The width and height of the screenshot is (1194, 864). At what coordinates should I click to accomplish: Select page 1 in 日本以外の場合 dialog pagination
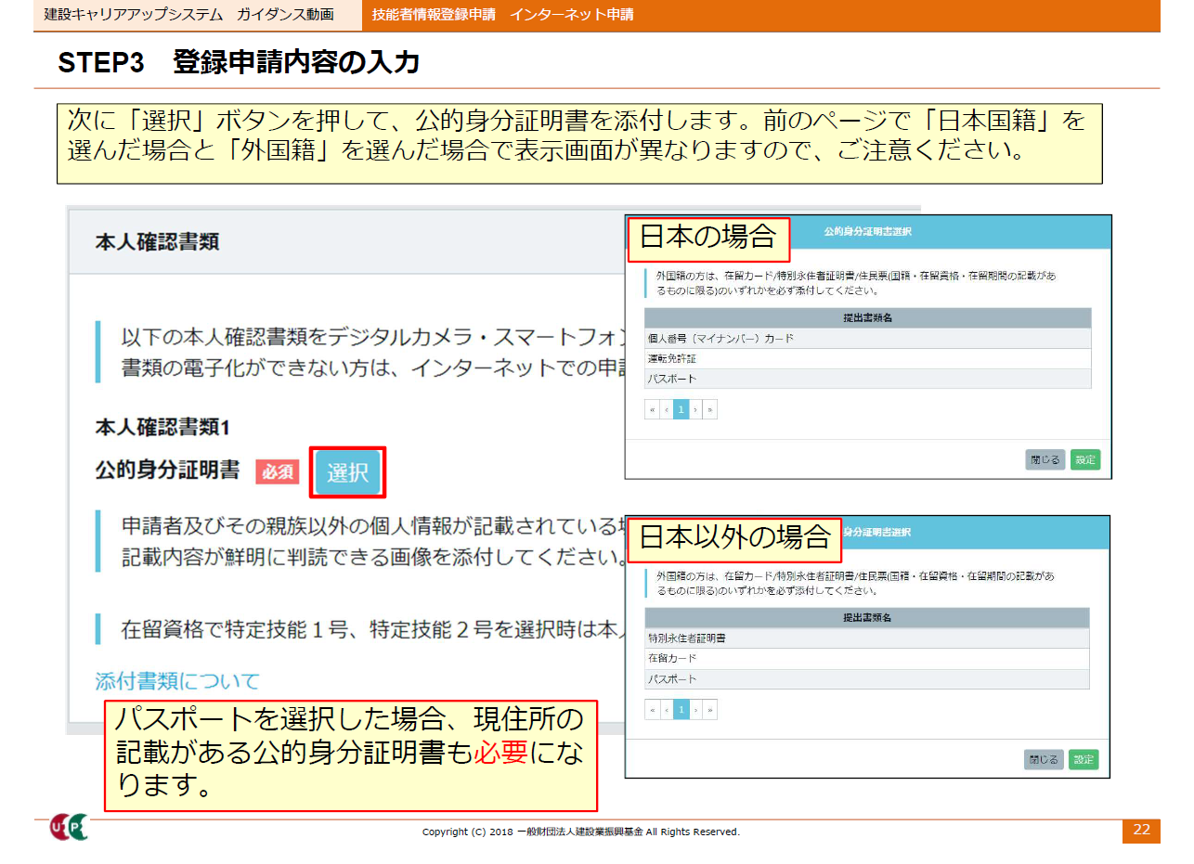(681, 710)
